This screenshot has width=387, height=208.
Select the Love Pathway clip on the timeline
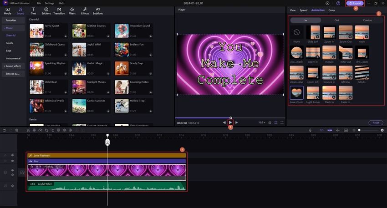click(x=107, y=156)
